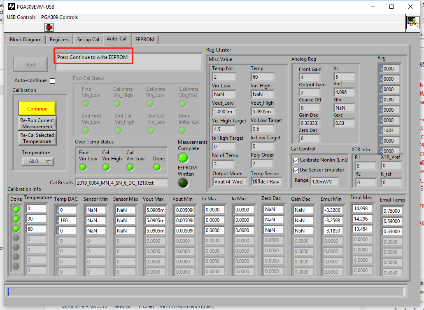The height and width of the screenshot is (310, 424).
Task: Uncheck Calibrate Nonlin checkbox
Action: click(296, 160)
